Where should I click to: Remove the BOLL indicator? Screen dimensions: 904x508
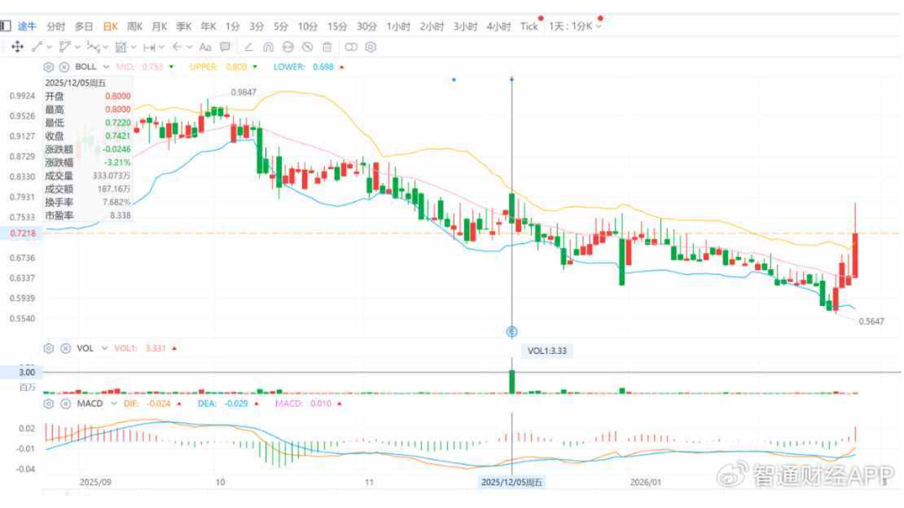point(65,66)
